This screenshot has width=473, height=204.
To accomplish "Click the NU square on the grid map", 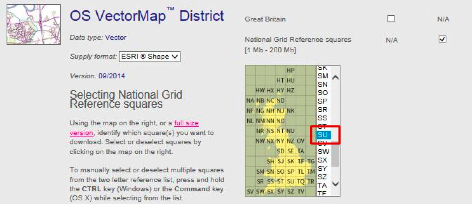I will point(290,131).
